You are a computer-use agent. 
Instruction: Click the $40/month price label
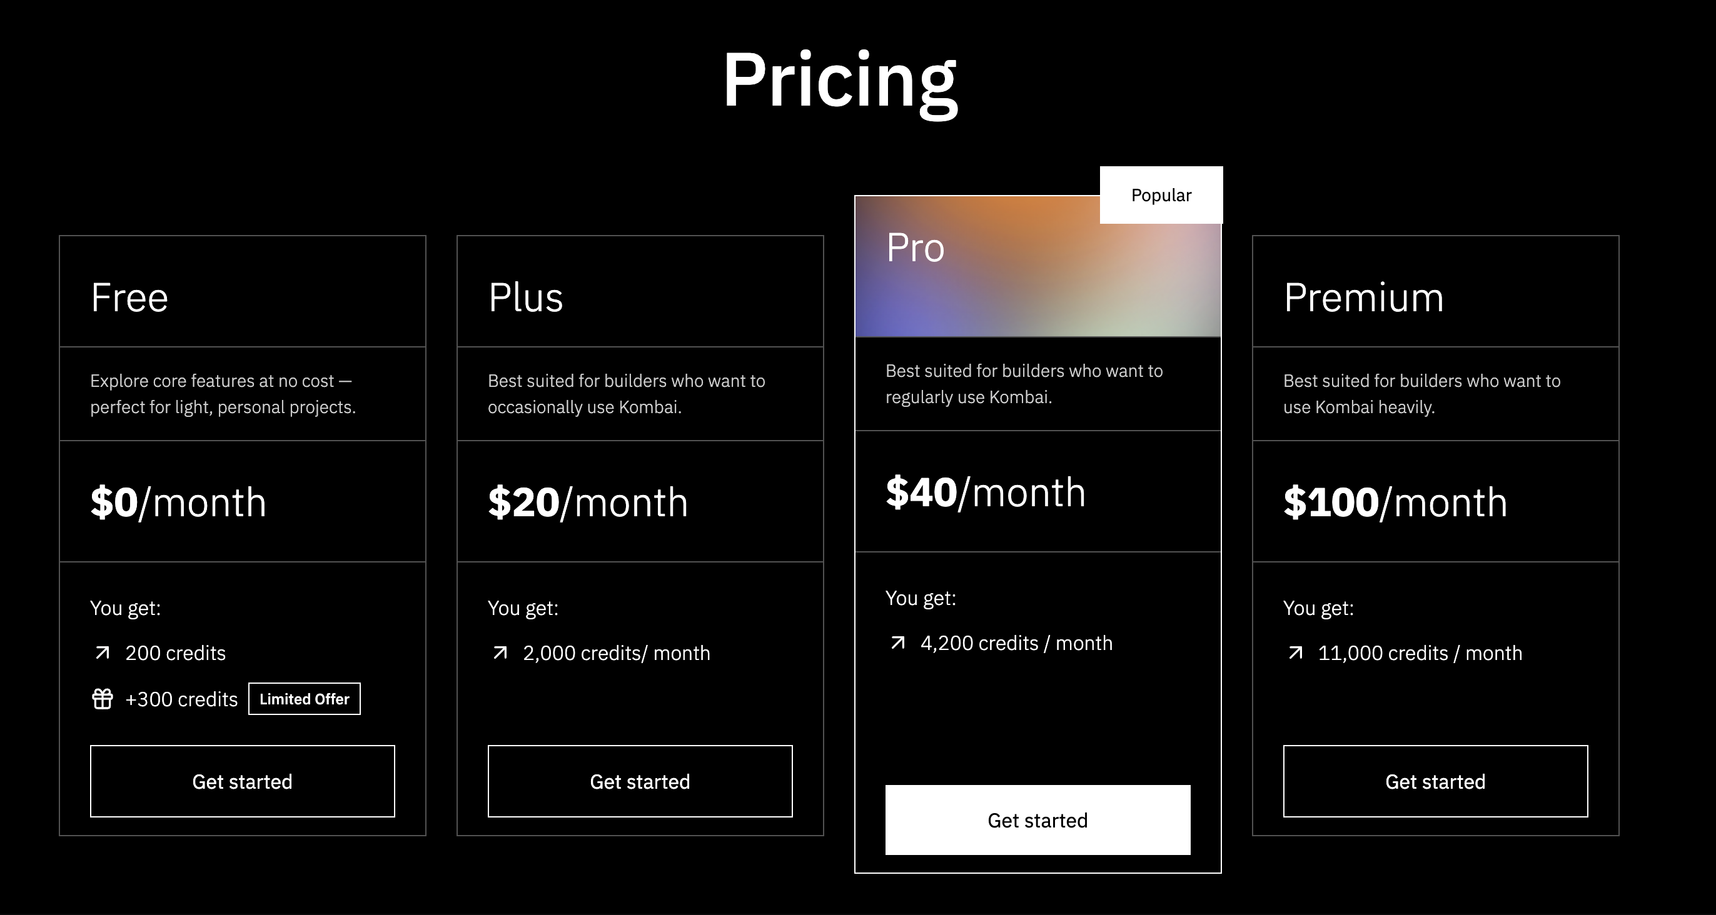coord(984,492)
